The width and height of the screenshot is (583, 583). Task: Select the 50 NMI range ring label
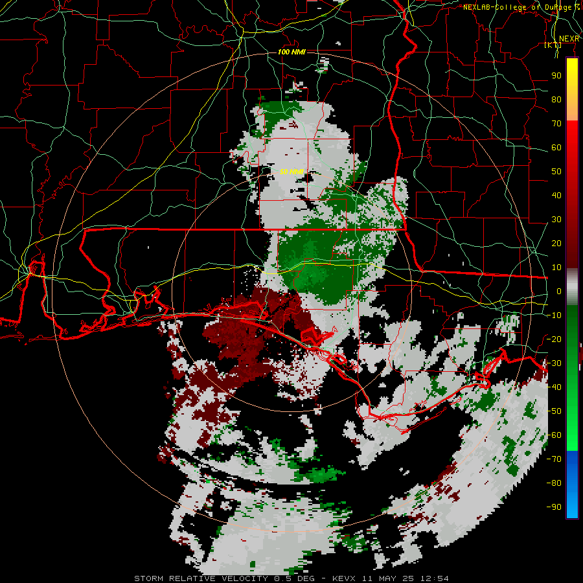(291, 172)
